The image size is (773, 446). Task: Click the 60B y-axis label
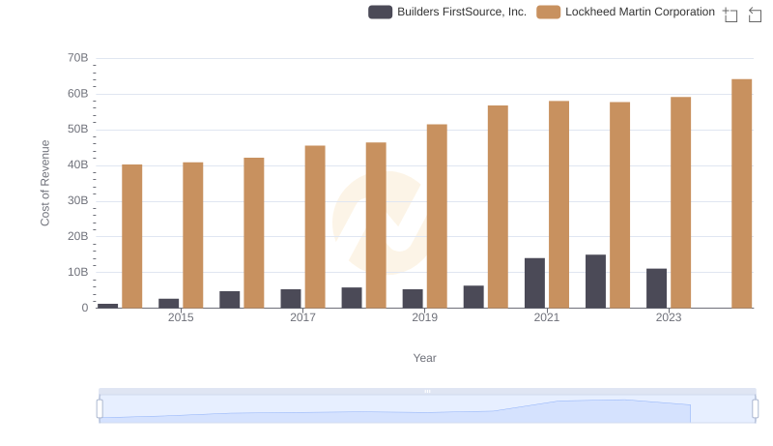tap(78, 94)
